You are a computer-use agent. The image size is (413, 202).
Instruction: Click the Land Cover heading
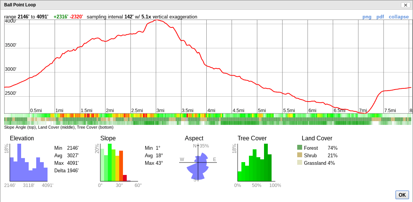pyautogui.click(x=317, y=138)
